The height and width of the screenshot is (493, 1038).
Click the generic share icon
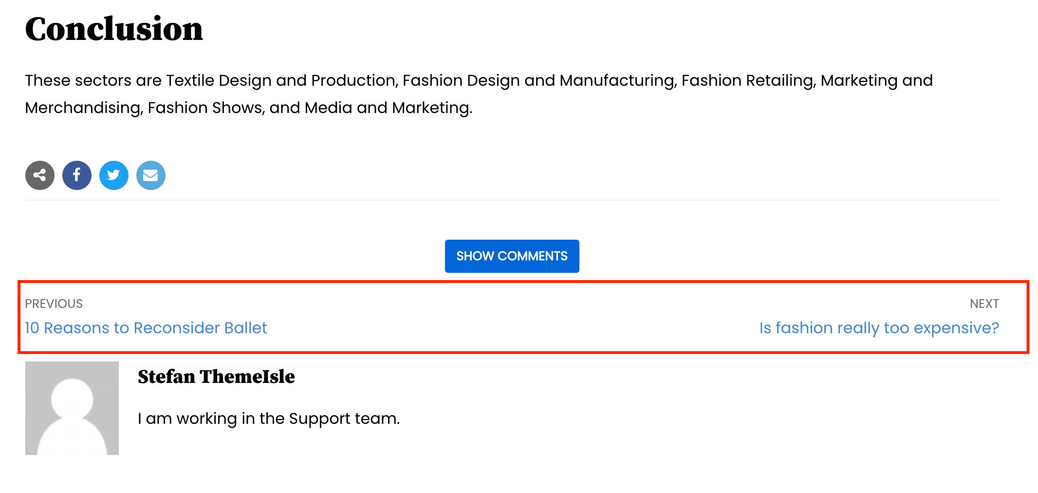40,175
